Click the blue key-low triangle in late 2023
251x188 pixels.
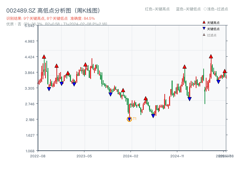click(x=110, y=94)
